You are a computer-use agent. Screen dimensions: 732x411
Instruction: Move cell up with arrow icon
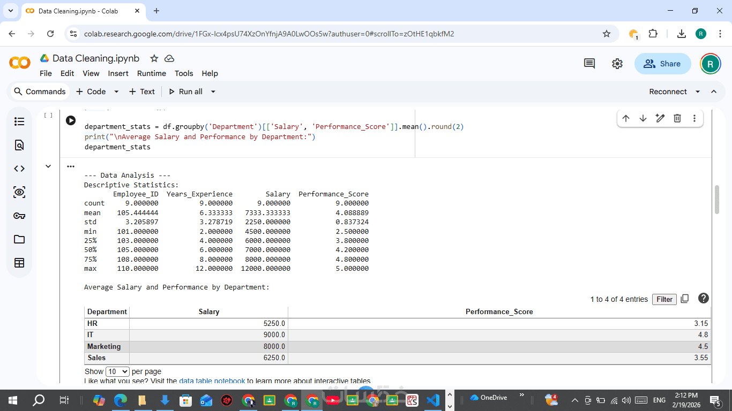click(x=626, y=118)
